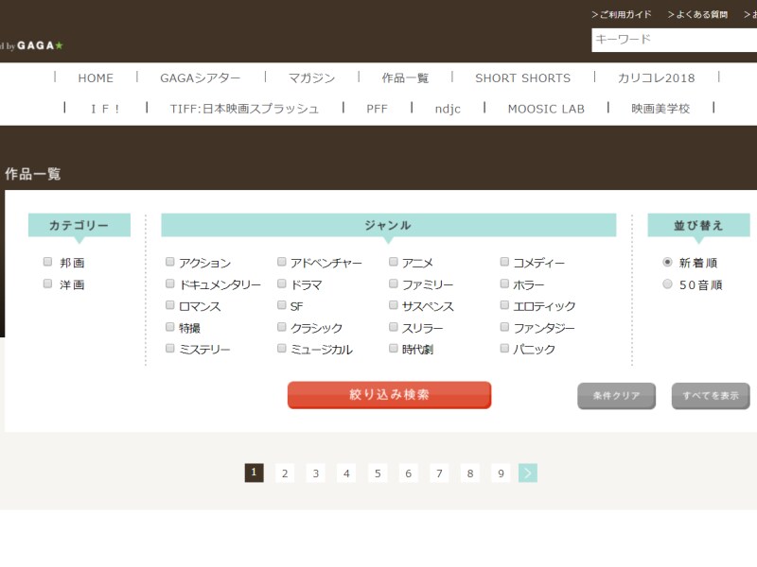Check the 時代劇 genre
Screen dimensions: 757x567
pyautogui.click(x=393, y=348)
